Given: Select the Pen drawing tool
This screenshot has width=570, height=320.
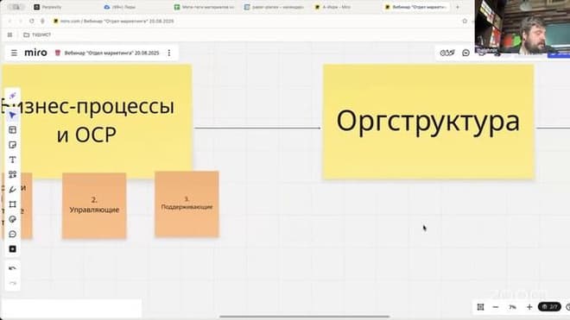Looking at the screenshot, I should coord(12,190).
